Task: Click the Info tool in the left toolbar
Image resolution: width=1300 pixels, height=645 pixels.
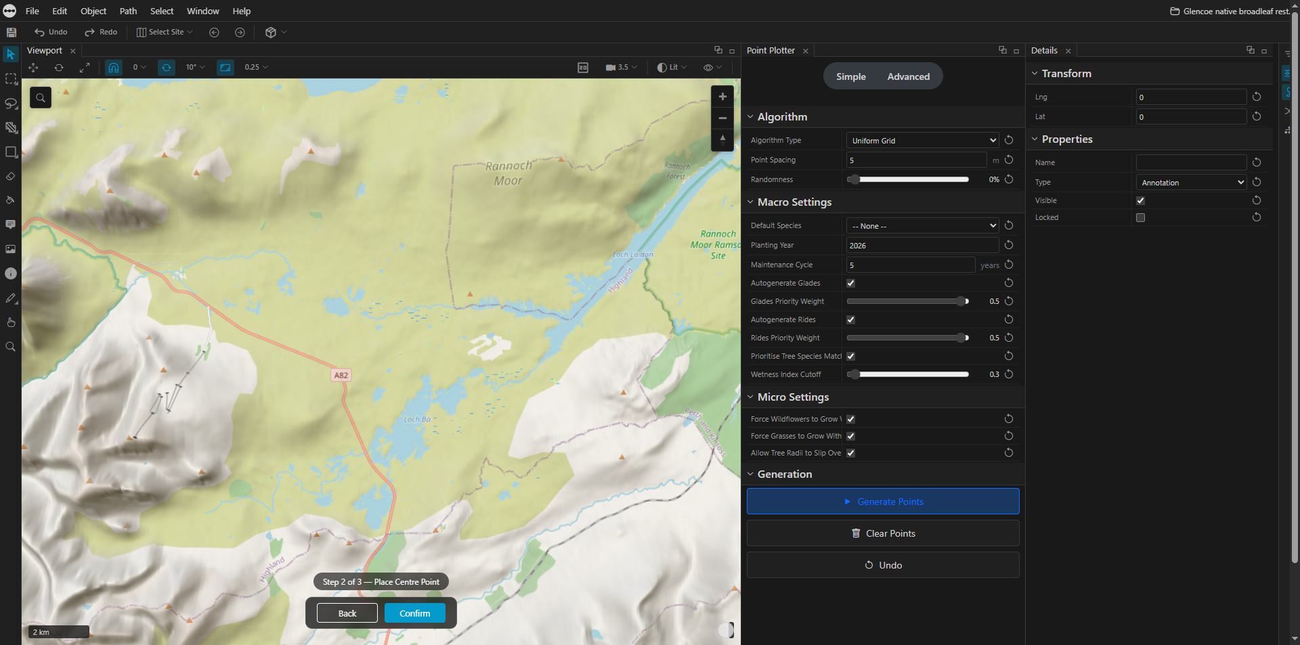Action: pyautogui.click(x=11, y=273)
